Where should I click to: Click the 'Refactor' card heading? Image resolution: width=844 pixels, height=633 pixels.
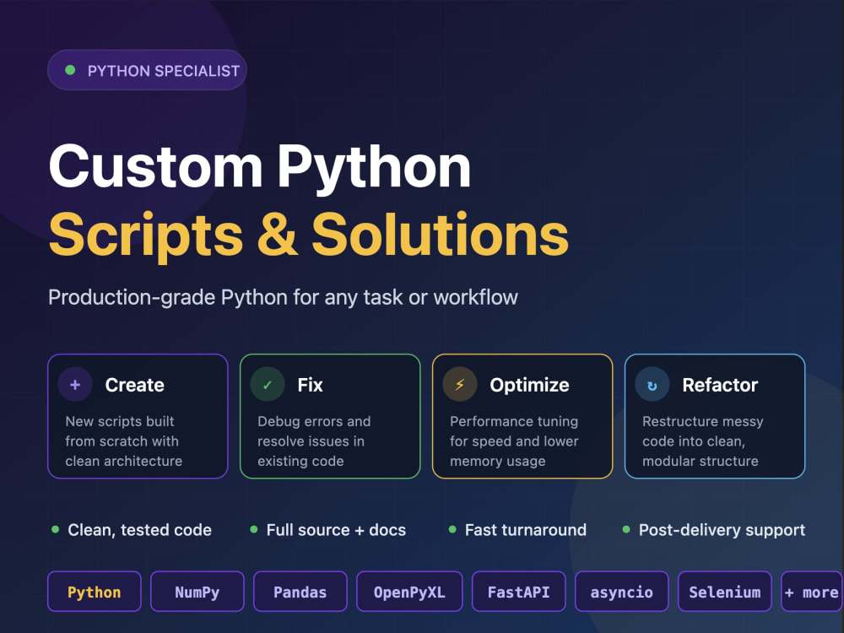click(720, 385)
